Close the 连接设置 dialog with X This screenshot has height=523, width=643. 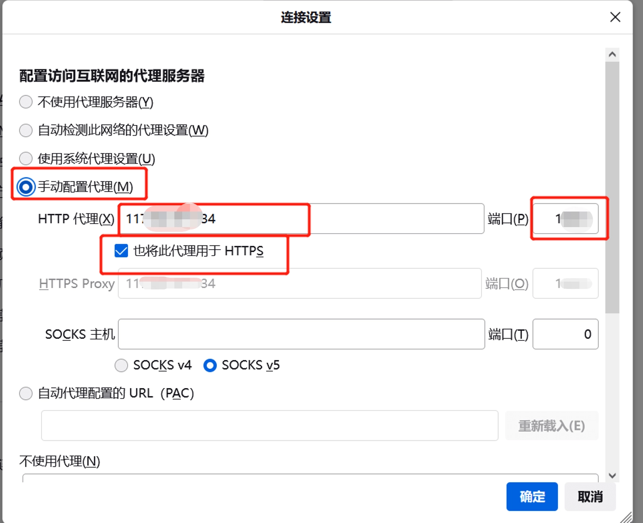click(x=615, y=17)
